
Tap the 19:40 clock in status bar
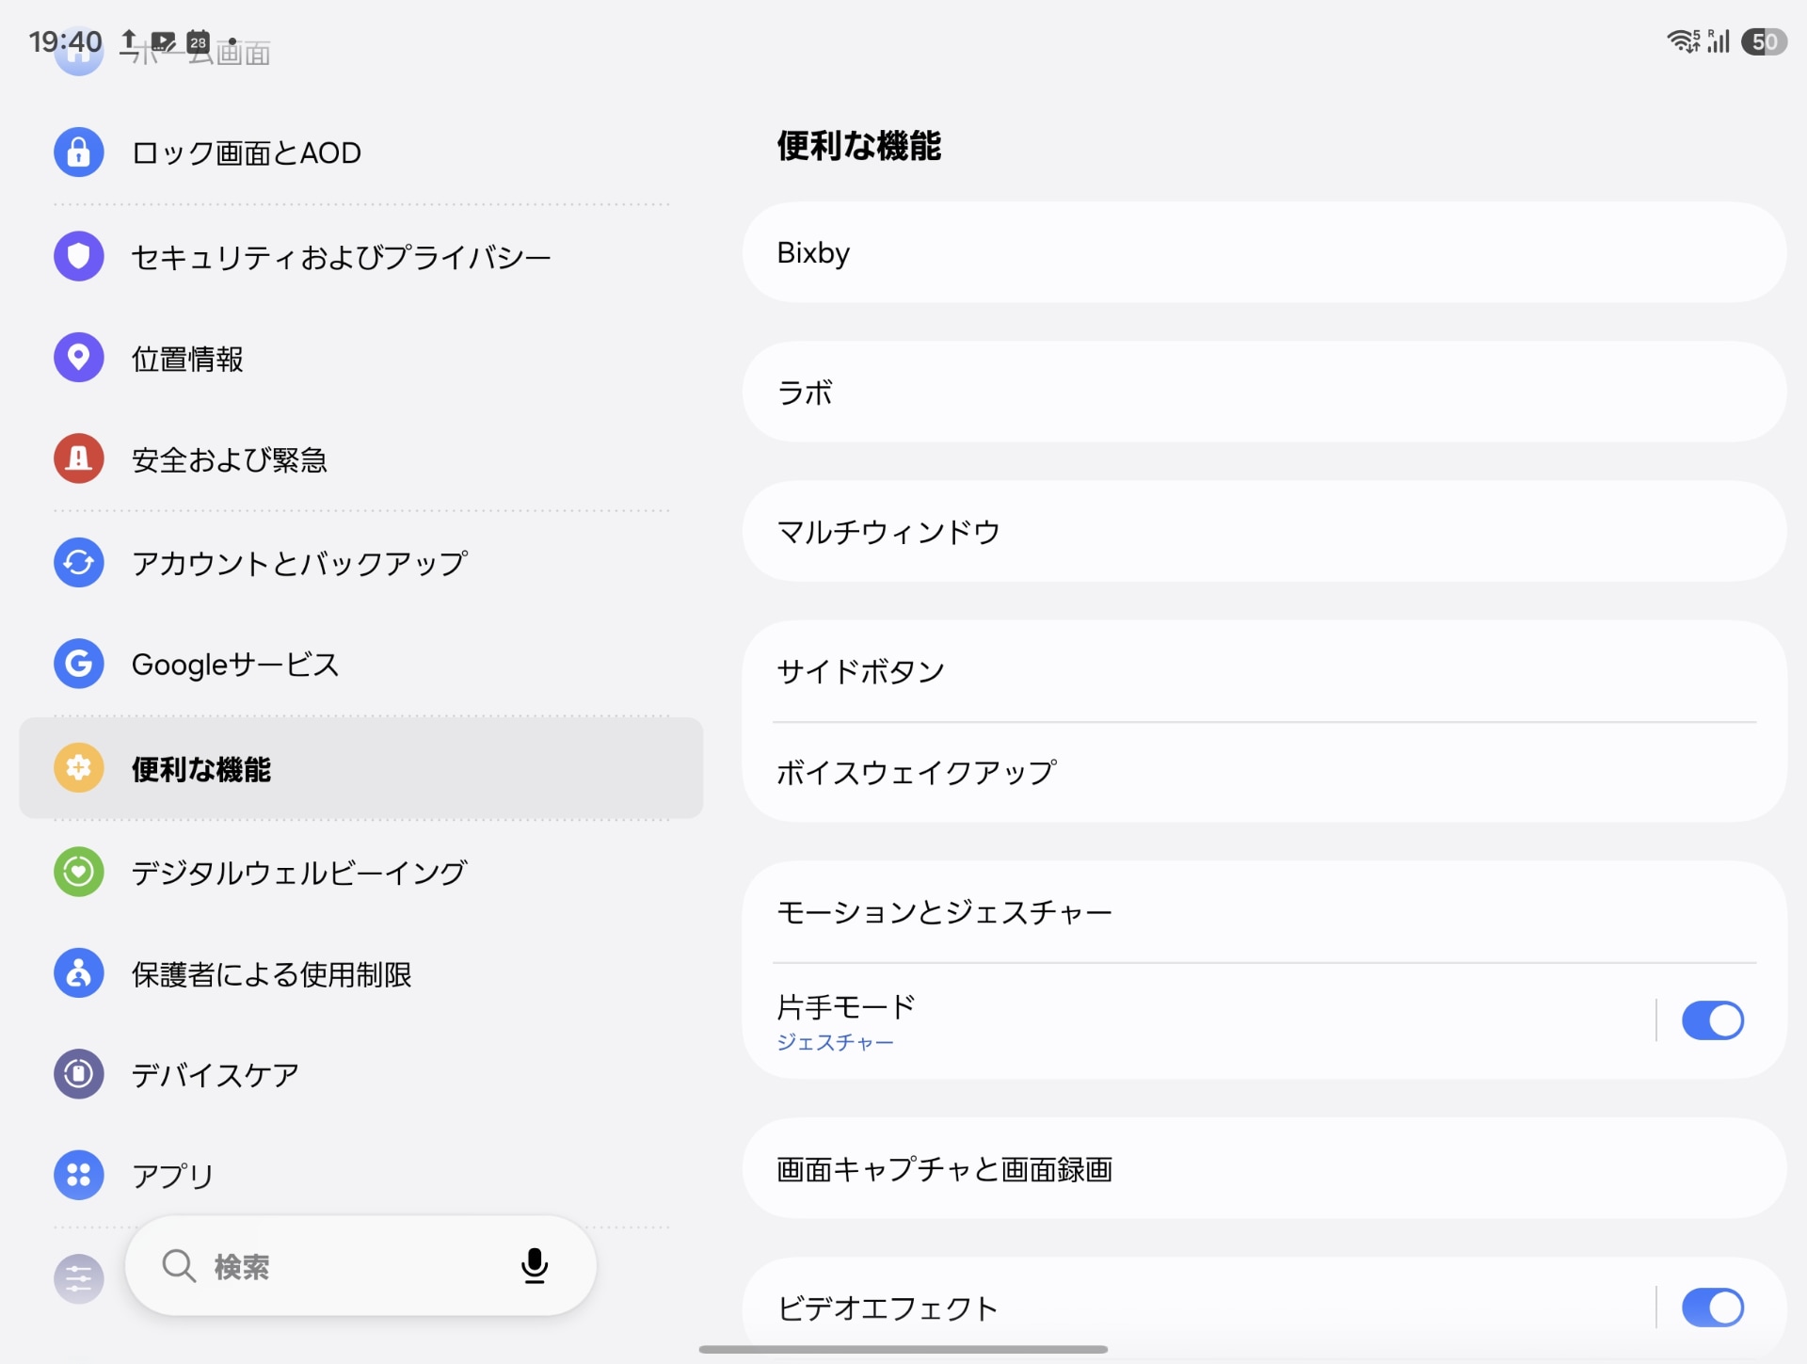click(x=65, y=41)
